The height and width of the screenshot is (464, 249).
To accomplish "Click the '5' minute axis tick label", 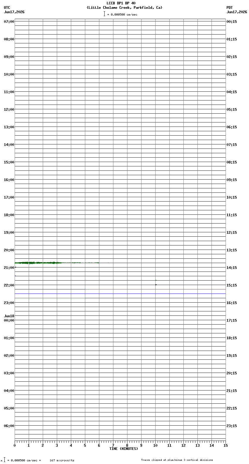I will [85, 446].
